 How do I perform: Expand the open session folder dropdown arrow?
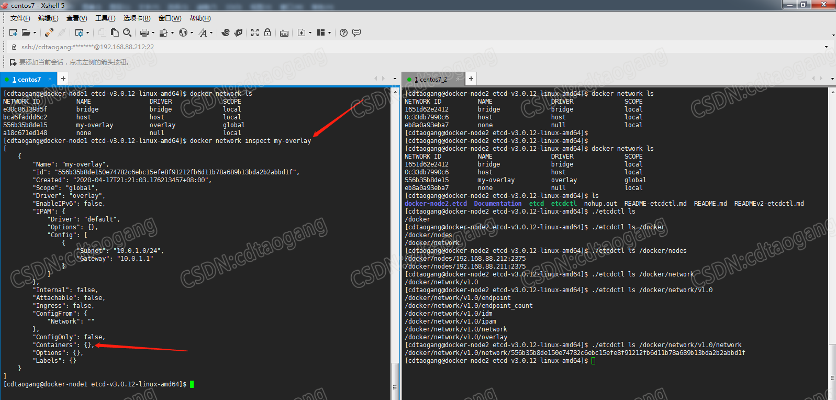point(35,32)
